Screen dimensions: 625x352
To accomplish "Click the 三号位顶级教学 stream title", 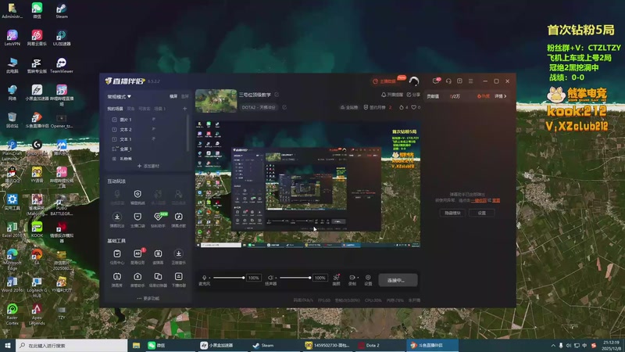I will click(255, 95).
